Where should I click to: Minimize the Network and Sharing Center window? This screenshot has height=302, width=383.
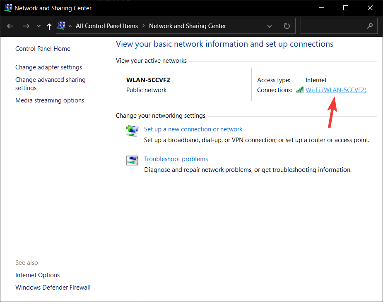coord(322,8)
